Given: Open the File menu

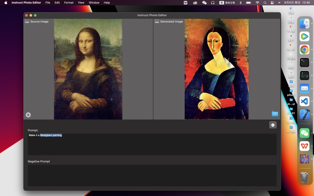Looking at the screenshot, I should (x=48, y=3).
